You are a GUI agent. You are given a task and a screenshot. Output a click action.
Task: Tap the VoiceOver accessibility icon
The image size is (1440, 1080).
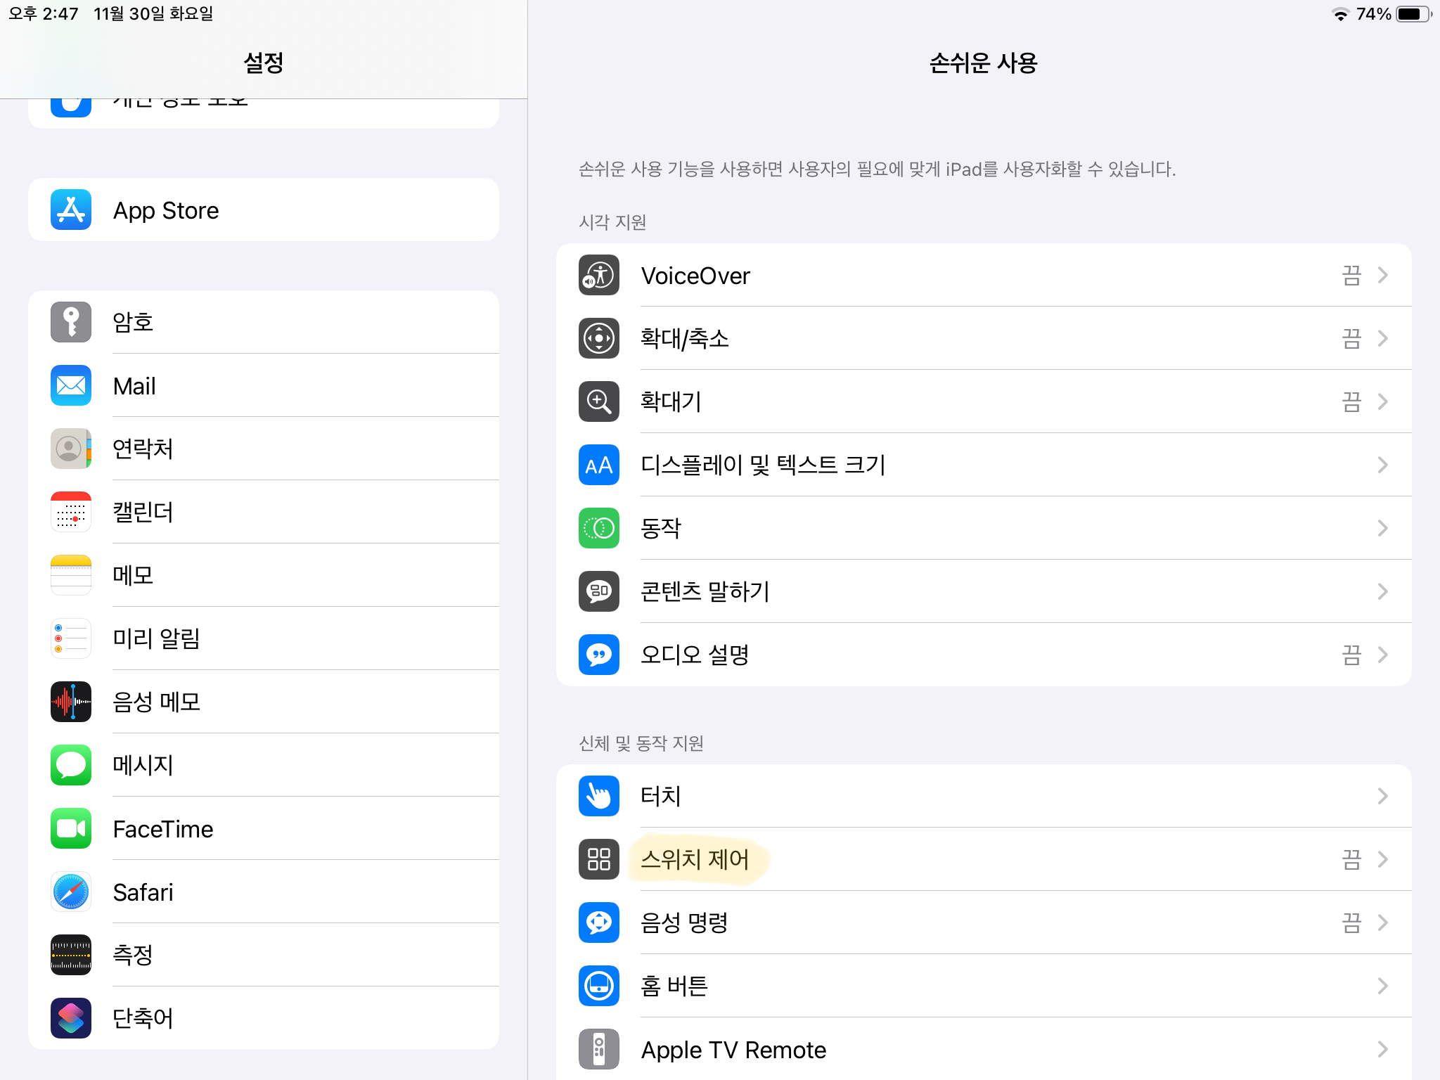598,275
